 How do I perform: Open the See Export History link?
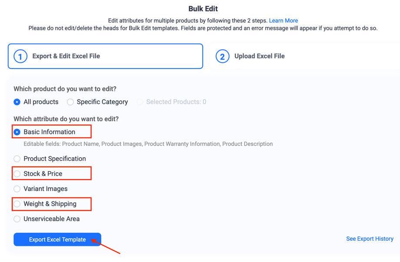click(x=370, y=239)
